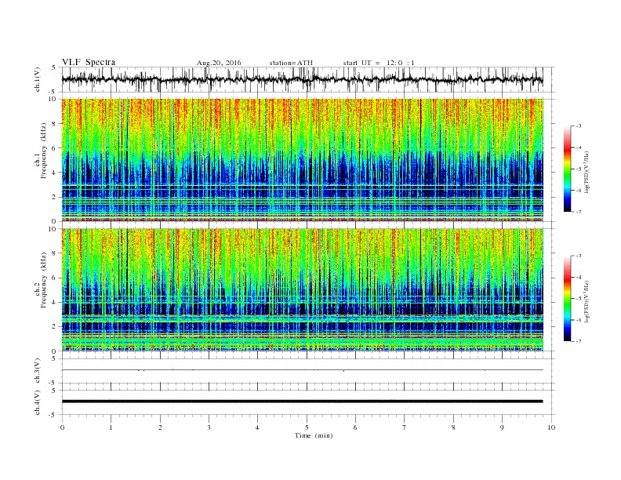The width and height of the screenshot is (621, 480).
Task: Click time axis tick label '8'
Action: coord(453,427)
